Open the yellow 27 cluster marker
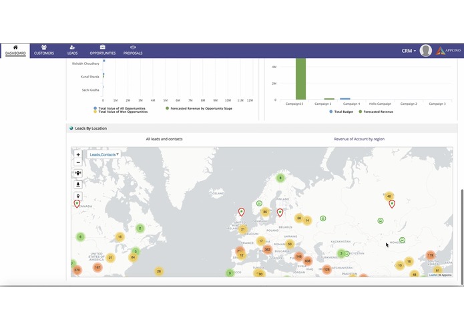The image size is (464, 330). point(110,258)
